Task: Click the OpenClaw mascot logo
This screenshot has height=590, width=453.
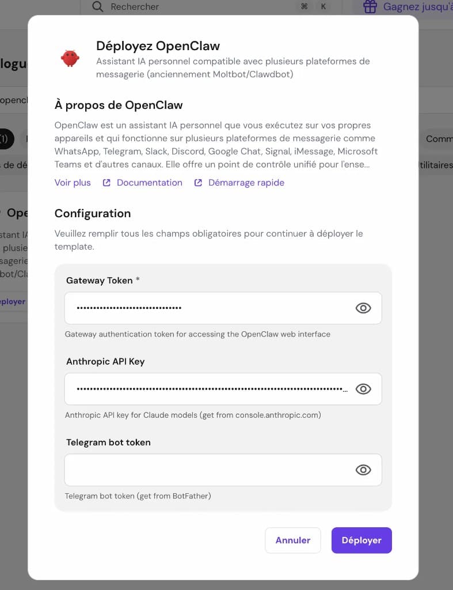Action: click(x=70, y=58)
